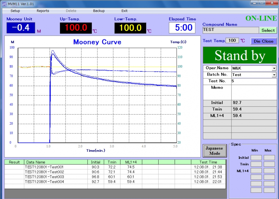Open the Setup menu
The height and width of the screenshot is (199, 279).
[x=15, y=11]
